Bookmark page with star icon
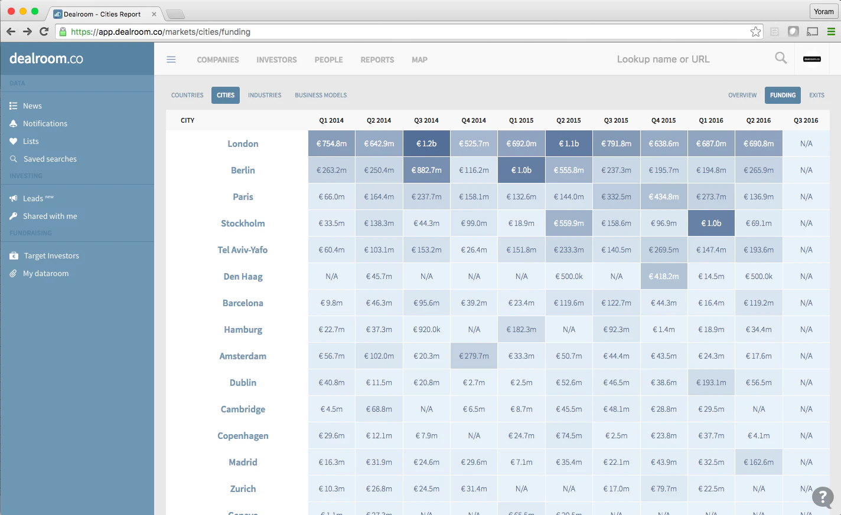The image size is (841, 515). click(755, 32)
